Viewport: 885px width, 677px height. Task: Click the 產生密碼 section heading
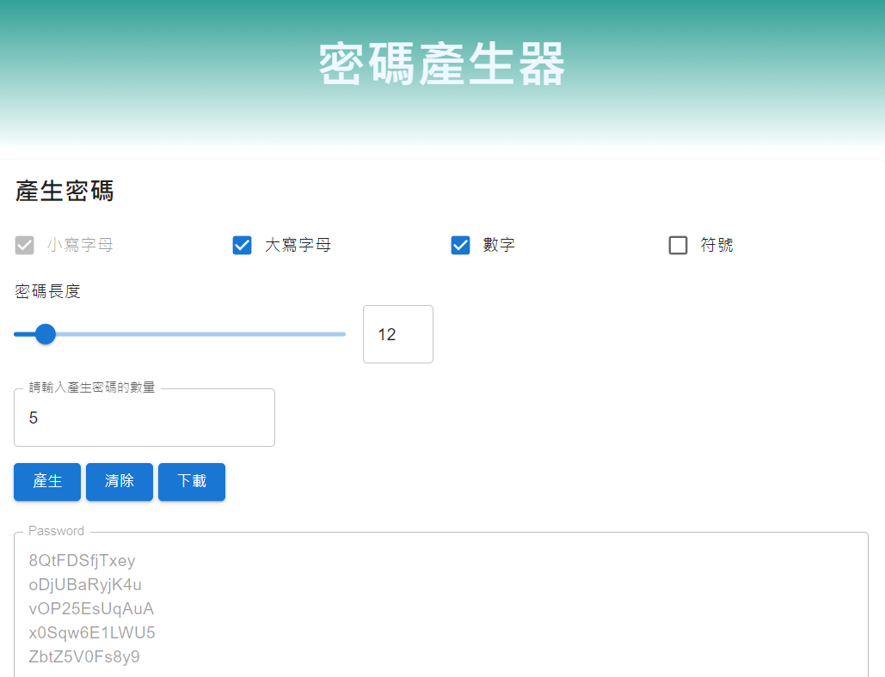point(65,191)
